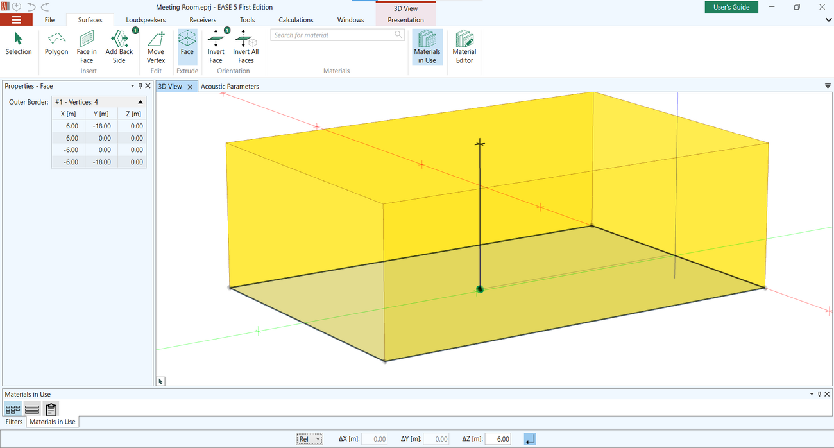Viewport: 834px width, 448px height.
Task: Open the User's Guide
Action: coord(731,6)
